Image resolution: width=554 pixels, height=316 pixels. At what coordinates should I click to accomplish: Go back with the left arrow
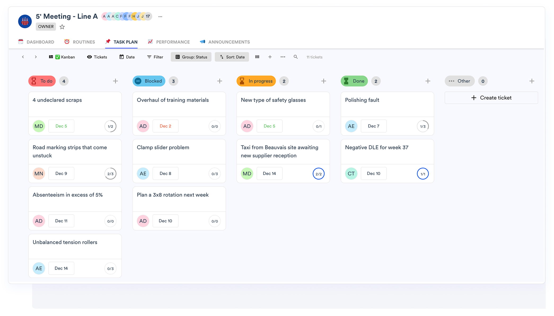[23, 57]
